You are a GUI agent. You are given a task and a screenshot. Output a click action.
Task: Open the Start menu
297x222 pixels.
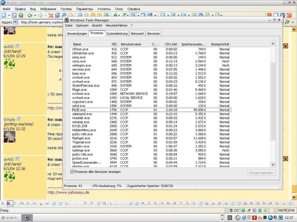(9, 218)
